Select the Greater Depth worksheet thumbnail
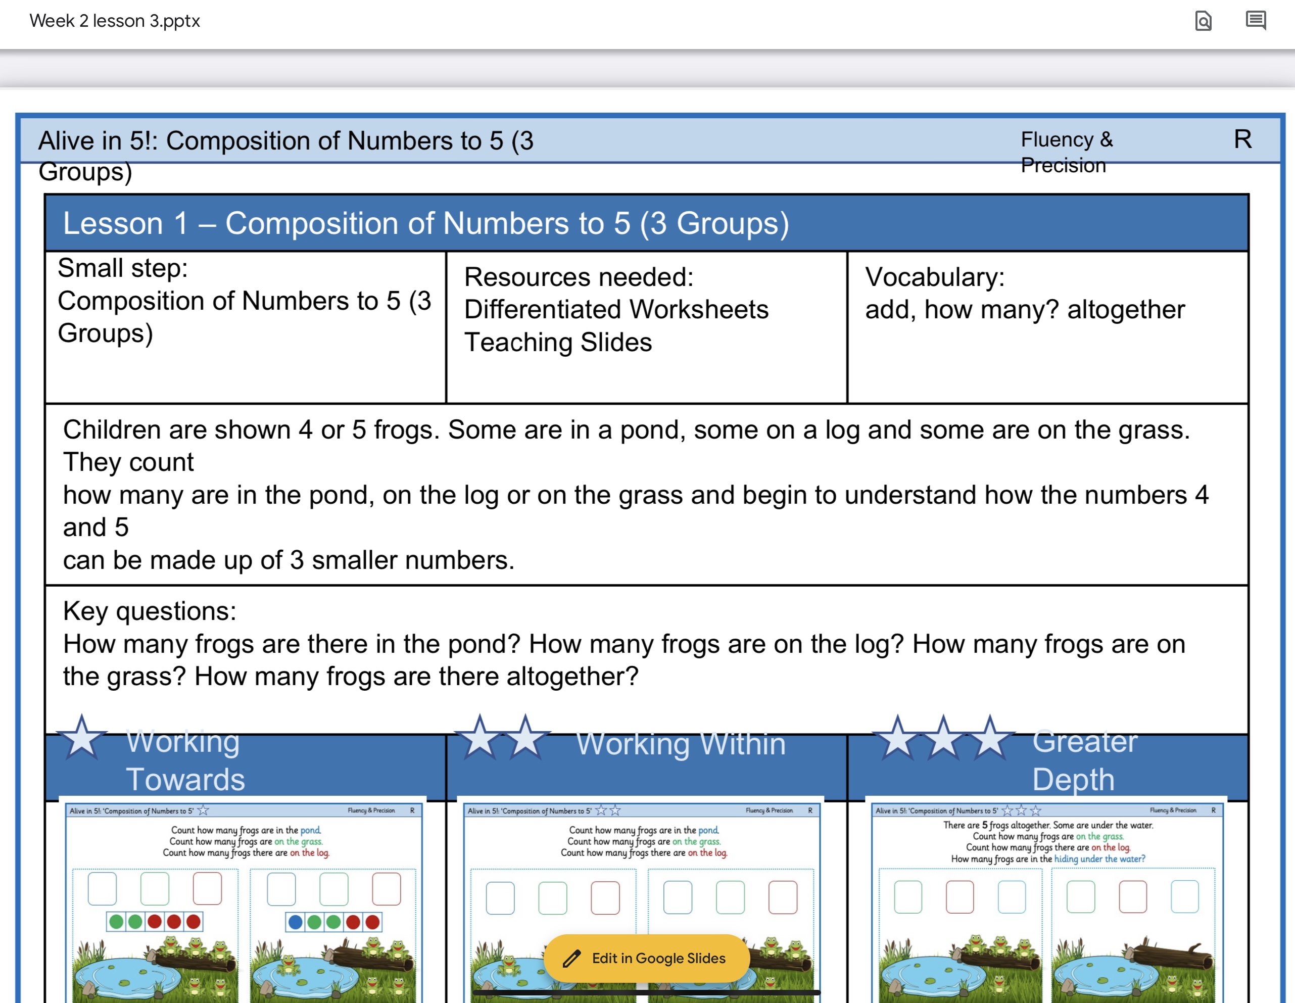Screen dimensions: 1295x1003 [1046, 901]
